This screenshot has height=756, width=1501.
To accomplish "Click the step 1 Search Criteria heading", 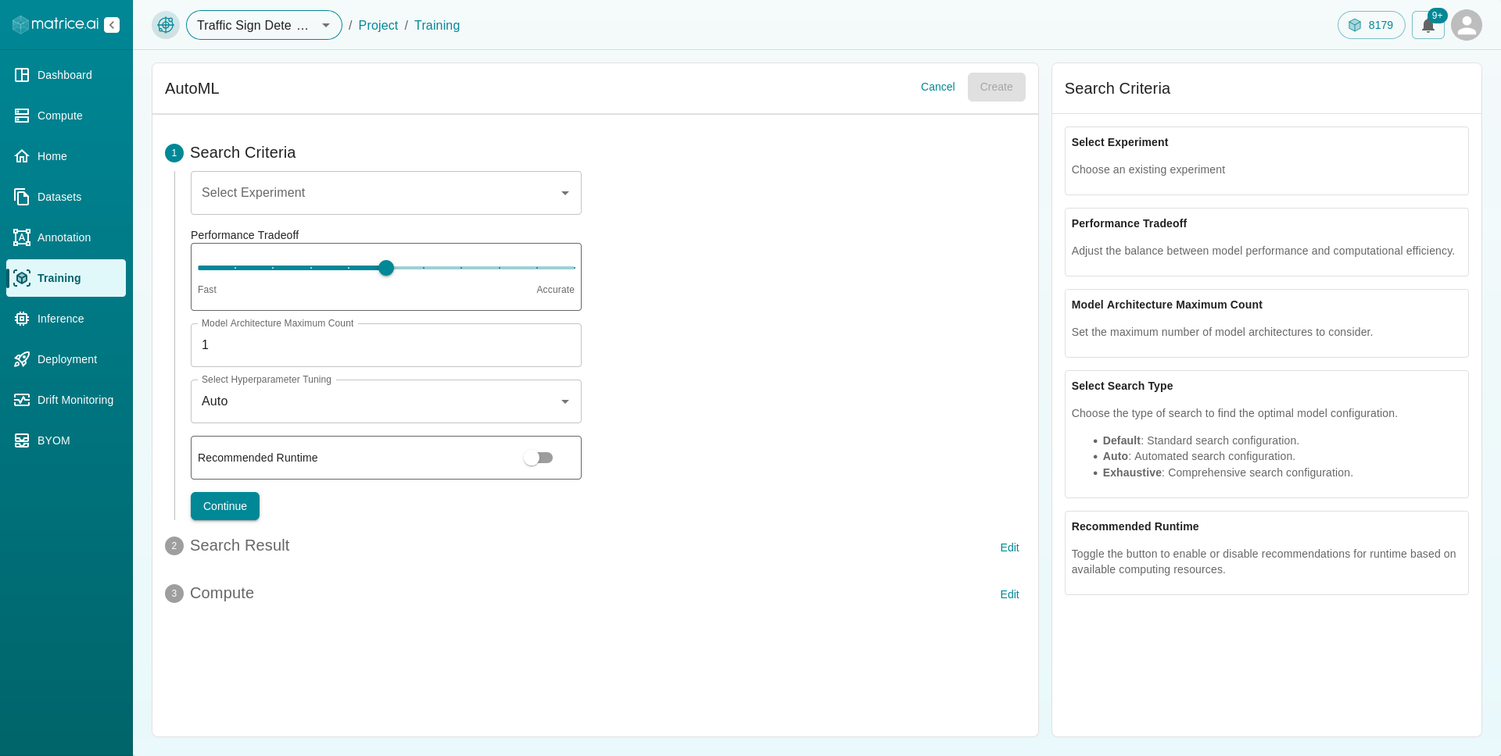I will click(242, 153).
